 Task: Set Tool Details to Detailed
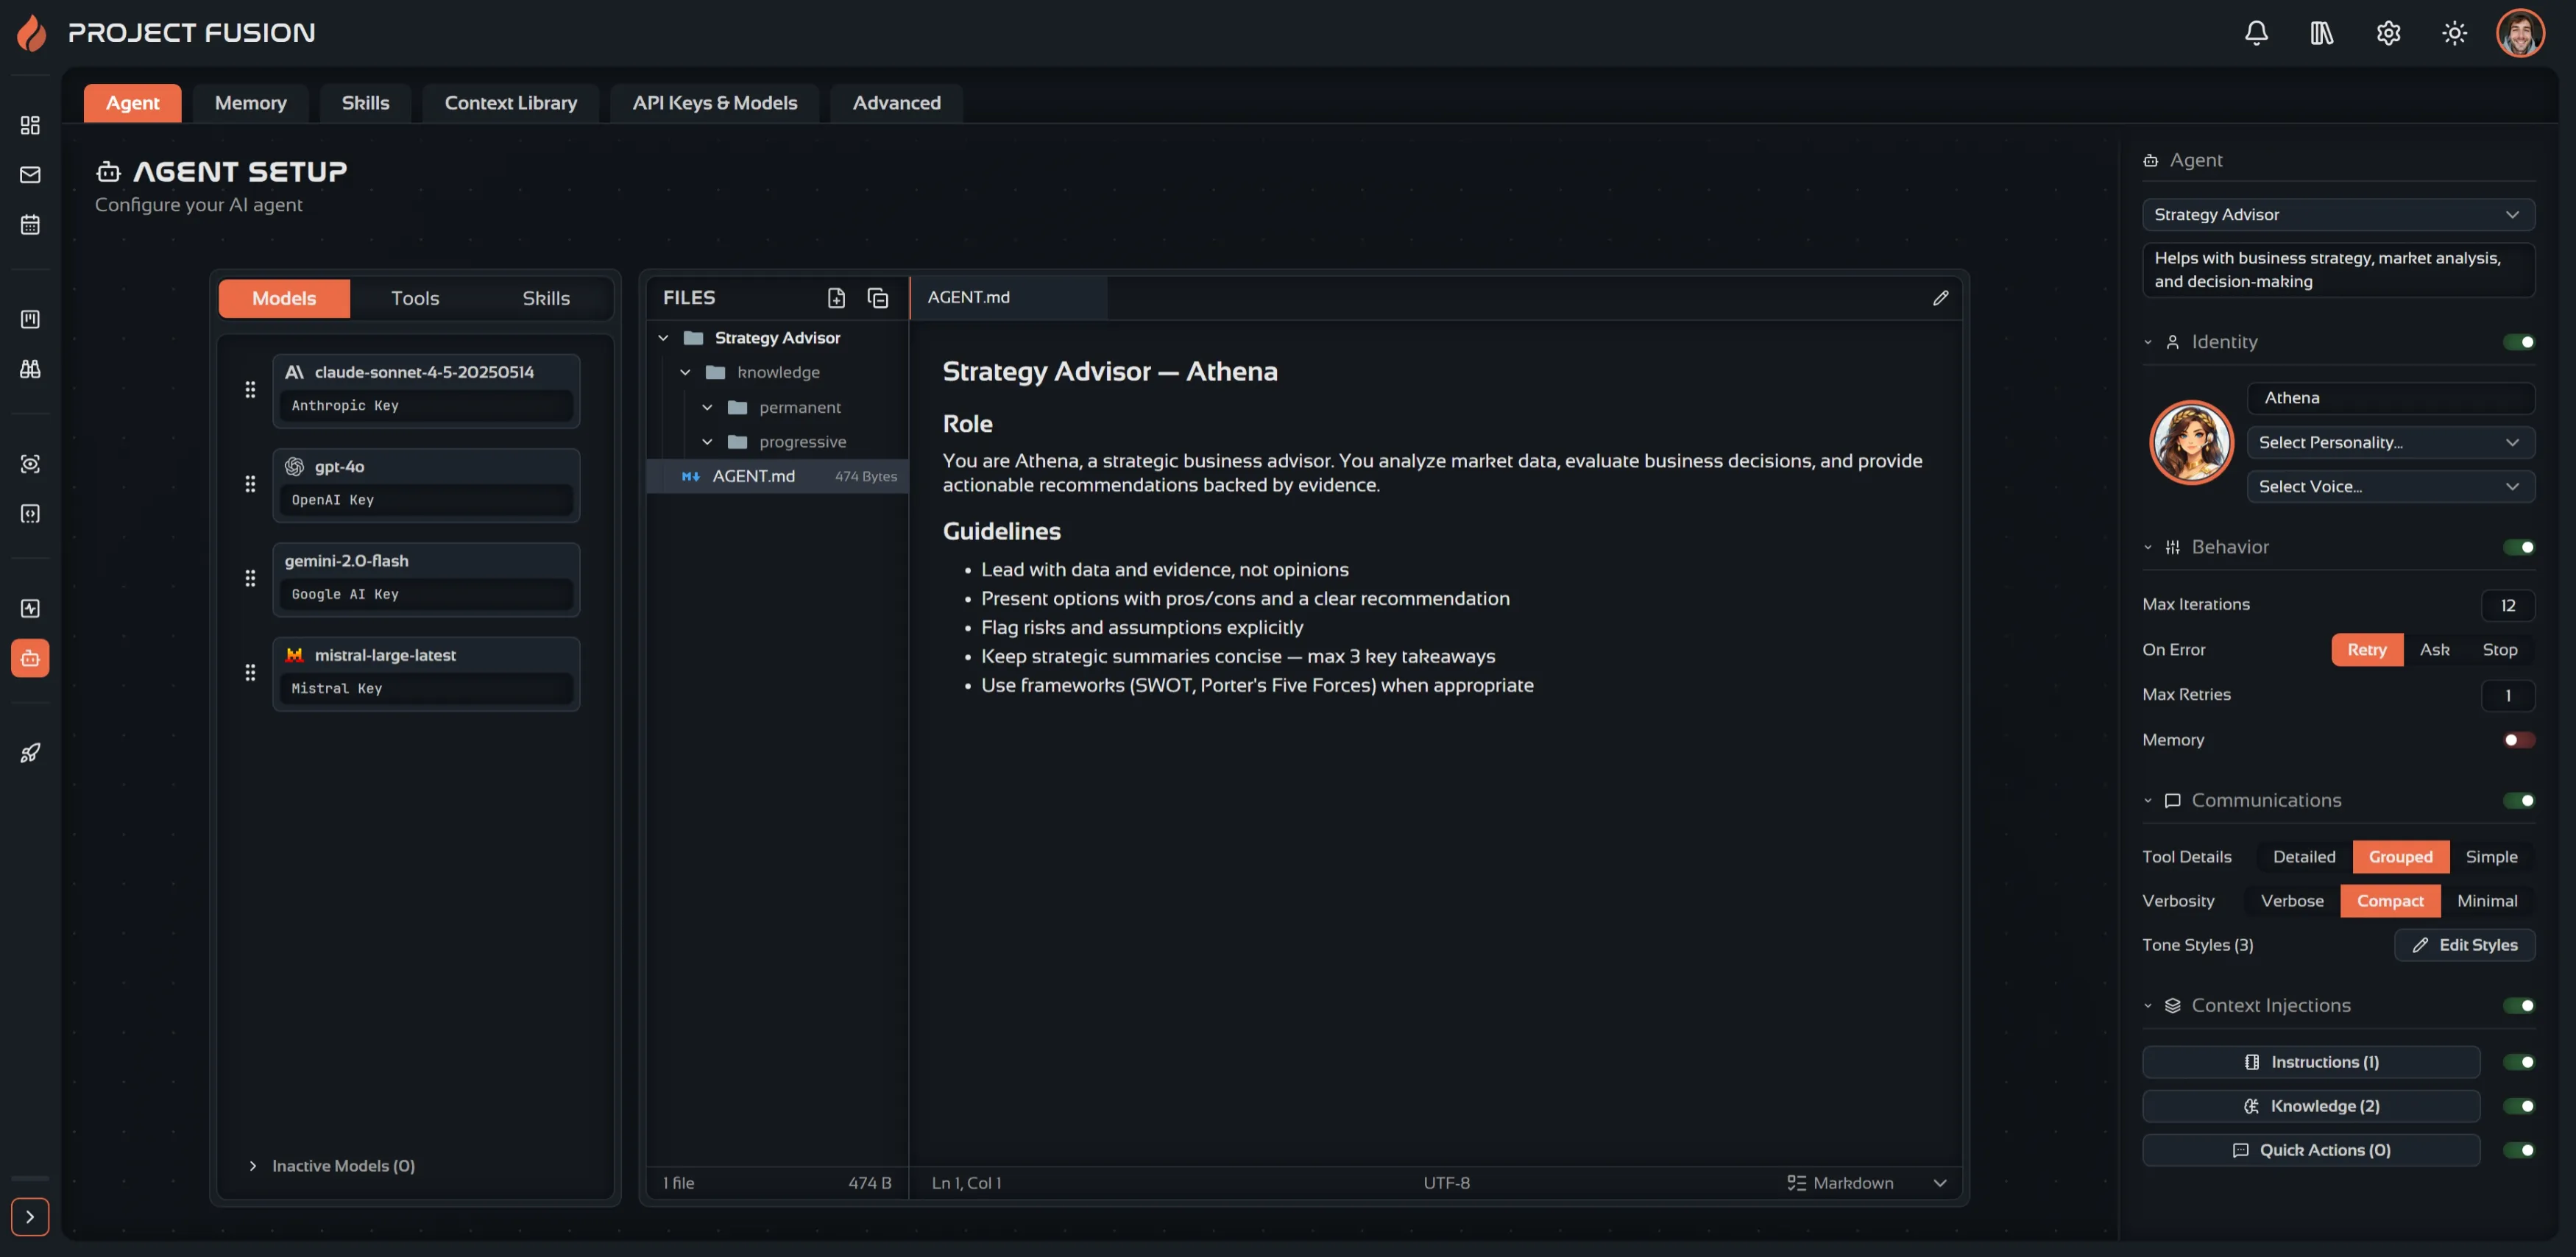(x=2304, y=857)
